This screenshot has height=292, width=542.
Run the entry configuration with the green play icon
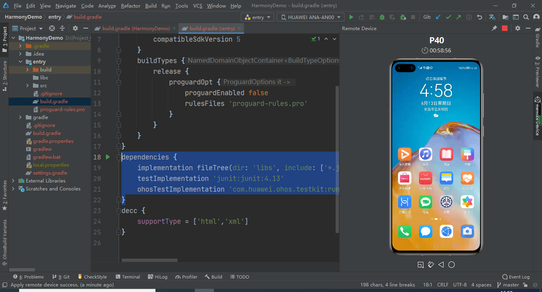(351, 17)
